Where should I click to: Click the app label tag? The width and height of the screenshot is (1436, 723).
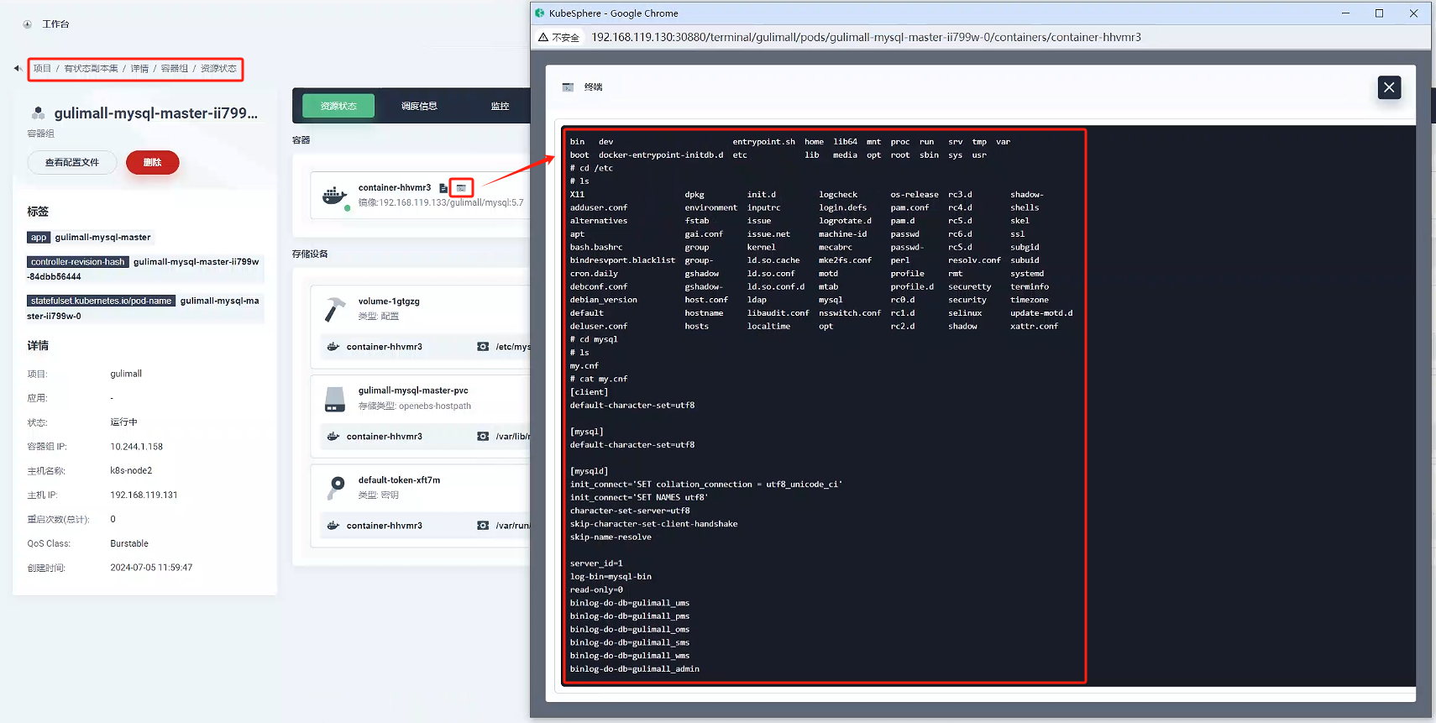39,238
